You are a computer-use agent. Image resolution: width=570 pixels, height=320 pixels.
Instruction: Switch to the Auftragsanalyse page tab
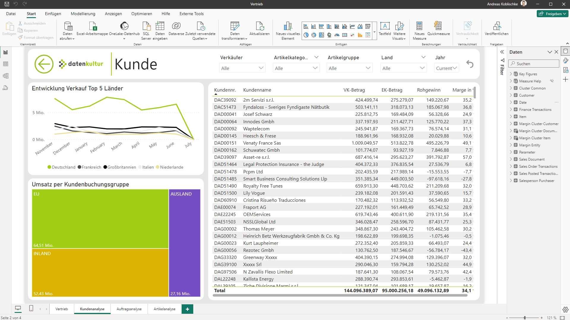[x=129, y=309]
